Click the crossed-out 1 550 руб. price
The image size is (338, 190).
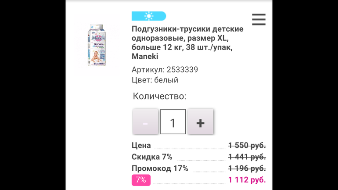247,145
